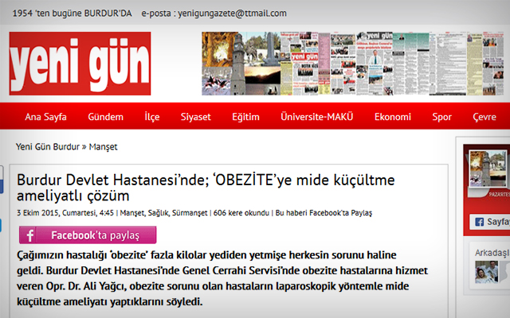Click the friend profile photo under Arkadaşl
This screenshot has height=318, width=510.
click(x=486, y=272)
